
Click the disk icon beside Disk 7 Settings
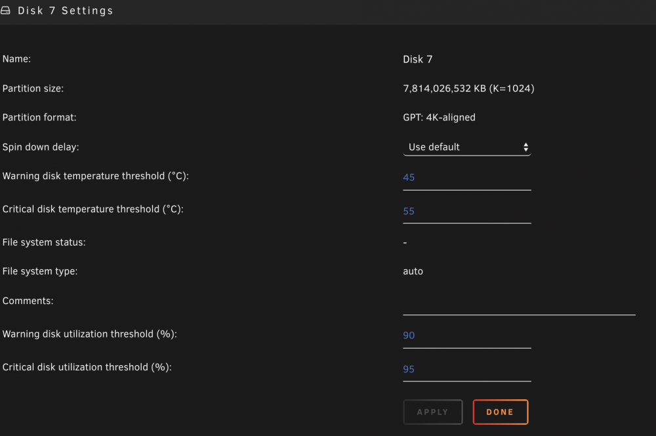coord(5,11)
